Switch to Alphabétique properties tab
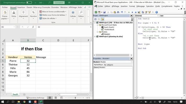Image resolution: width=186 pixels, height=104 pixels. [x=98, y=65]
